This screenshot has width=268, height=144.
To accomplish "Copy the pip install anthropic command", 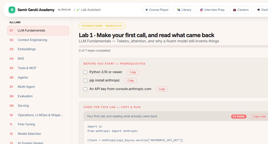I will click(x=131, y=80).
